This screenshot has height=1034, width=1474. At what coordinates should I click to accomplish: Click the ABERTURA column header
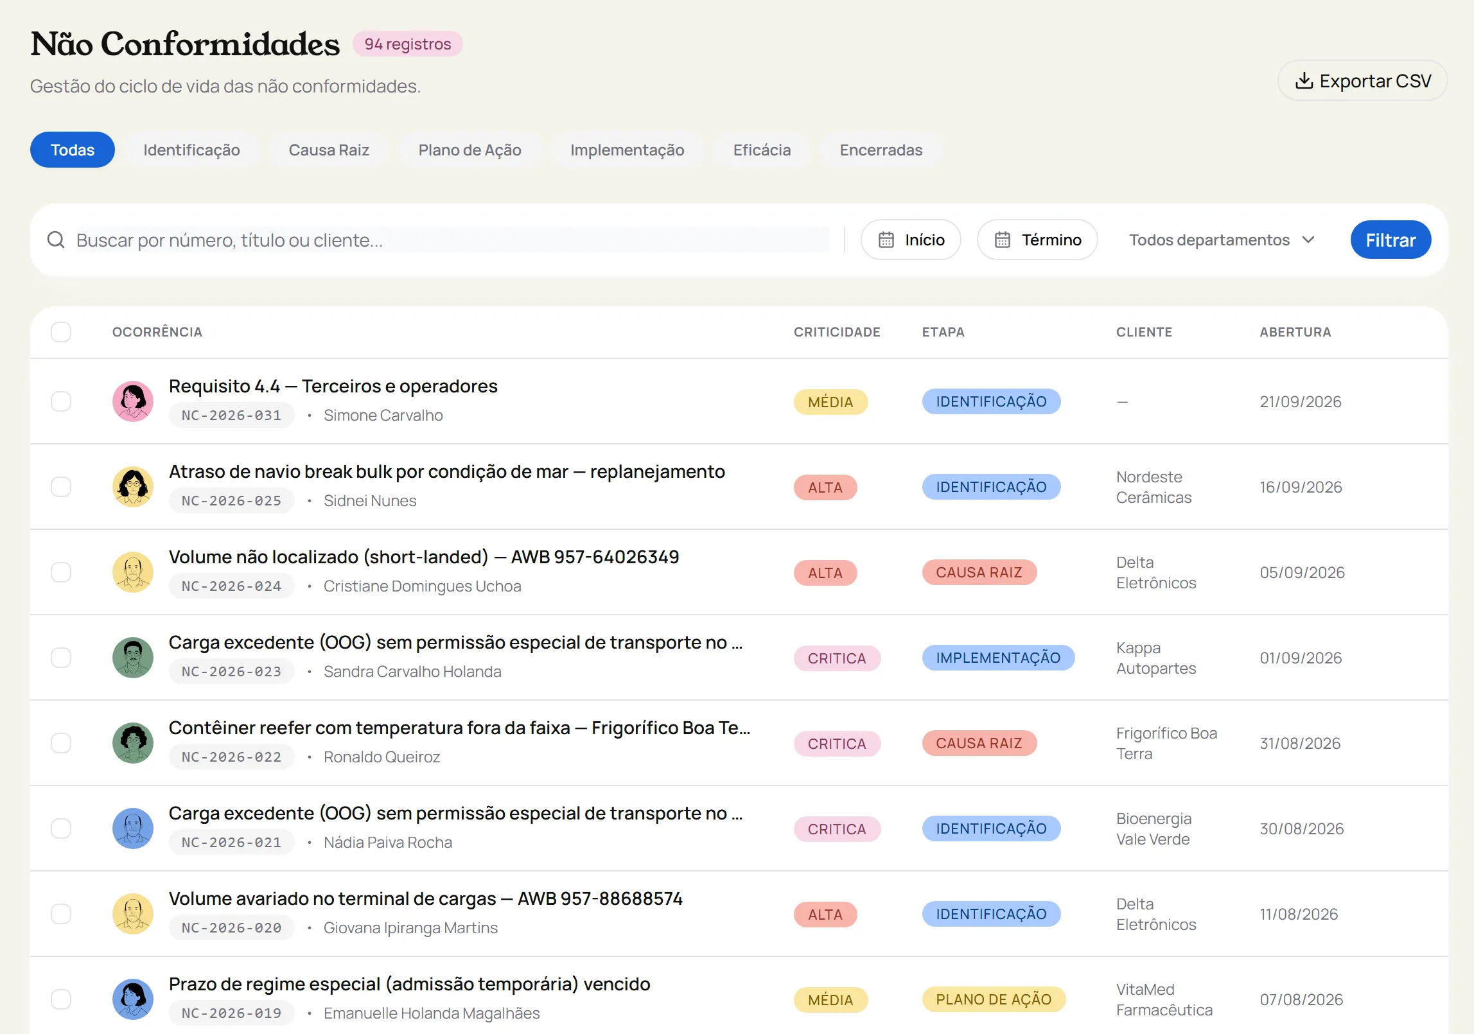point(1295,332)
